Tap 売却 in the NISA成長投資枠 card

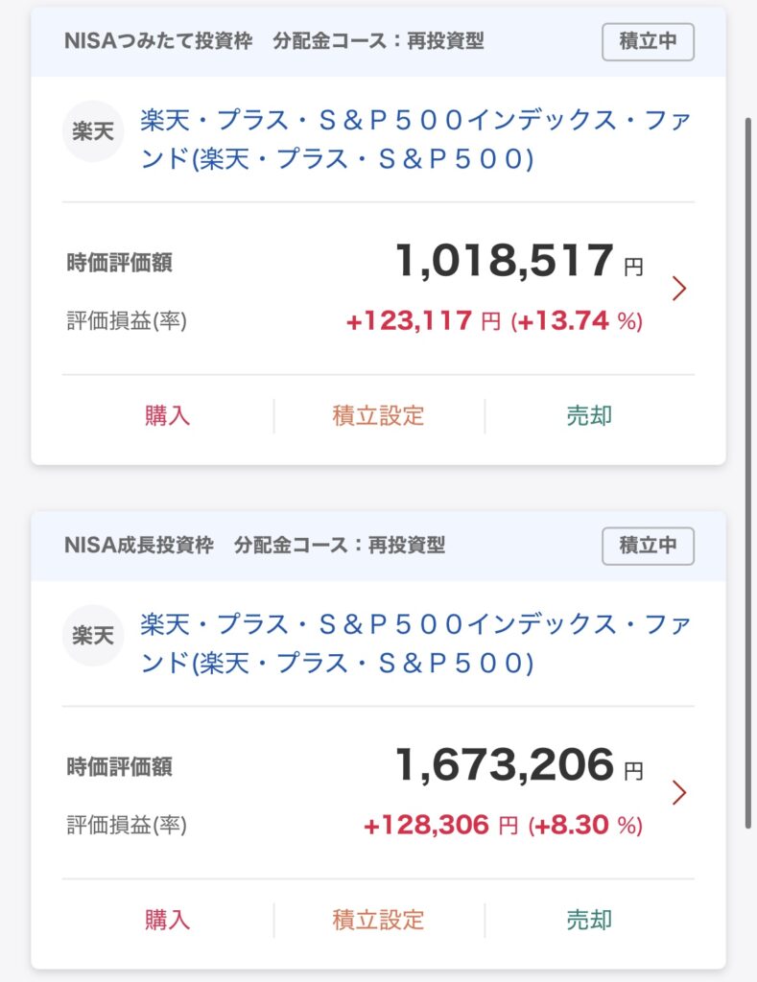pos(589,920)
